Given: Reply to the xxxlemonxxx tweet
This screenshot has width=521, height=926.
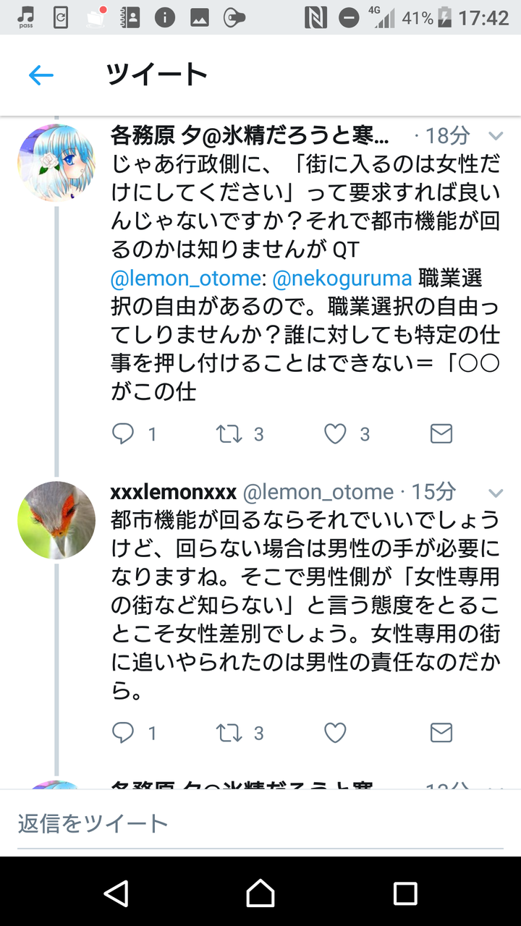Looking at the screenshot, I should [124, 733].
